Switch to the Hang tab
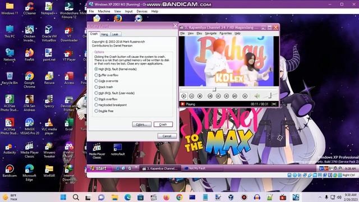359x202 pixels. click(104, 34)
